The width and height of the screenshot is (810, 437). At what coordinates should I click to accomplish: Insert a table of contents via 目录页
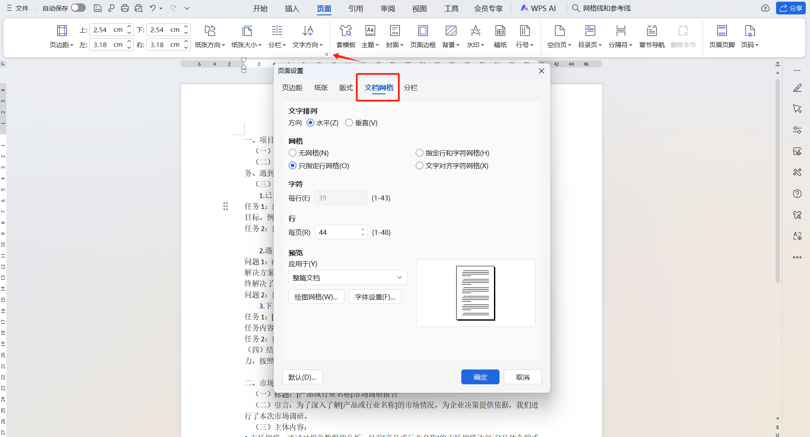(589, 36)
